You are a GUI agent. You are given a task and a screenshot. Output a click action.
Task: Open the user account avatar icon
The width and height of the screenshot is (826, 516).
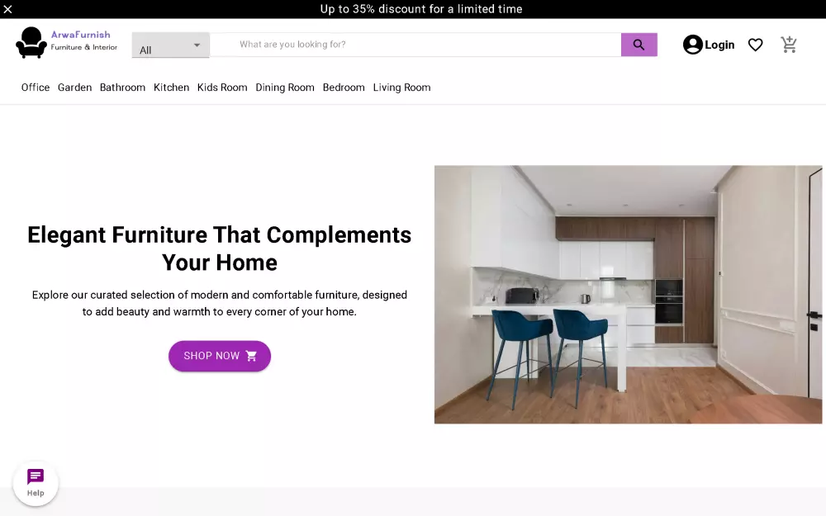click(x=692, y=45)
